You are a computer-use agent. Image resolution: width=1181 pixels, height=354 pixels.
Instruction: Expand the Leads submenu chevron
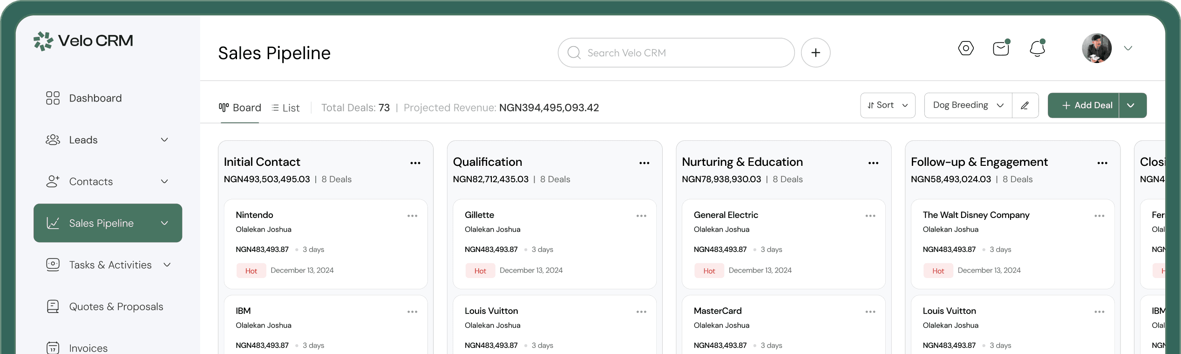click(164, 140)
